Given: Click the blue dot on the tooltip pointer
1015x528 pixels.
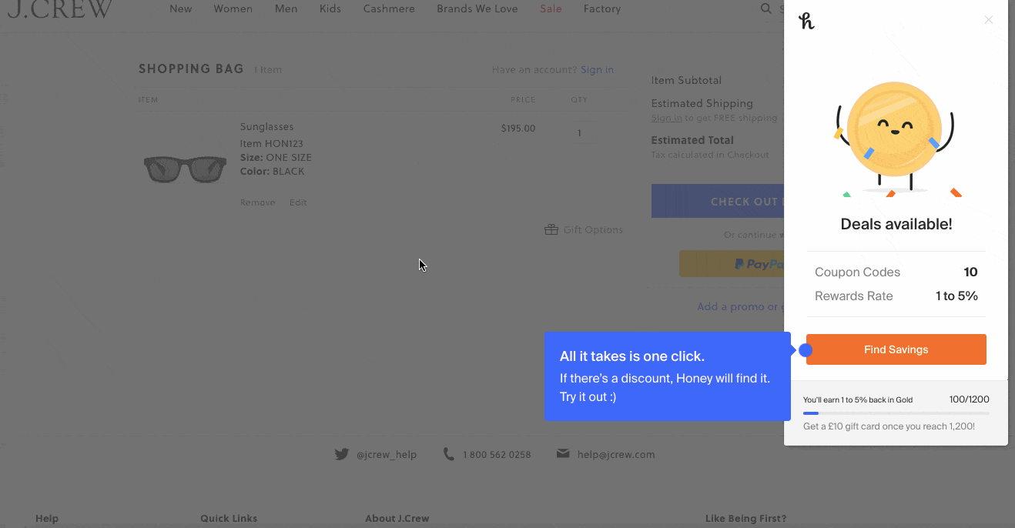Looking at the screenshot, I should click(x=806, y=350).
